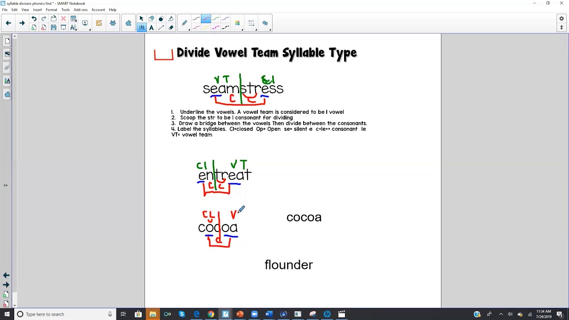Click the typed word 'cocoa' on the right
The height and width of the screenshot is (320, 569).
304,217
